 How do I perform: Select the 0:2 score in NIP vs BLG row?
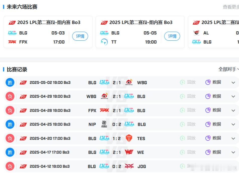pos(117,124)
